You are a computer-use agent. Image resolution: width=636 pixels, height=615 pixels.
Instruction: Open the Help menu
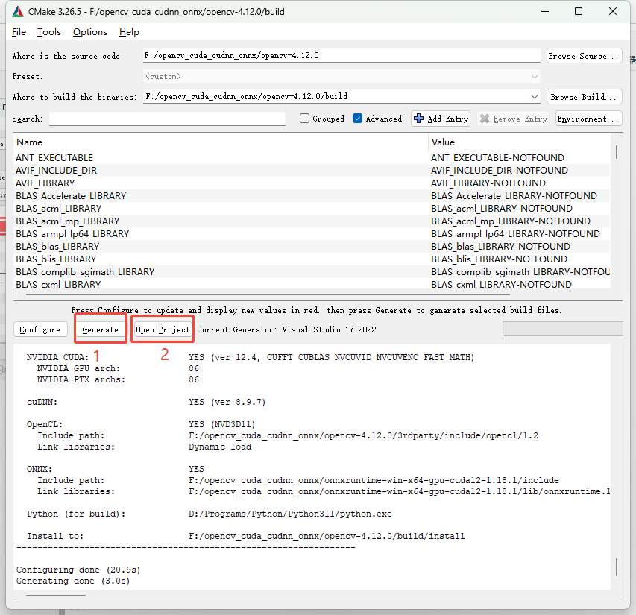[x=129, y=32]
